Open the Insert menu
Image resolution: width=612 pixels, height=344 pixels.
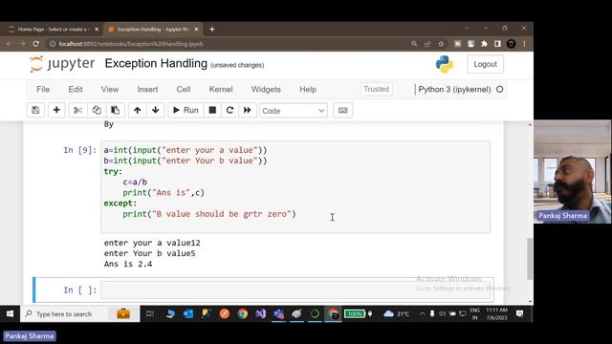[x=147, y=89]
